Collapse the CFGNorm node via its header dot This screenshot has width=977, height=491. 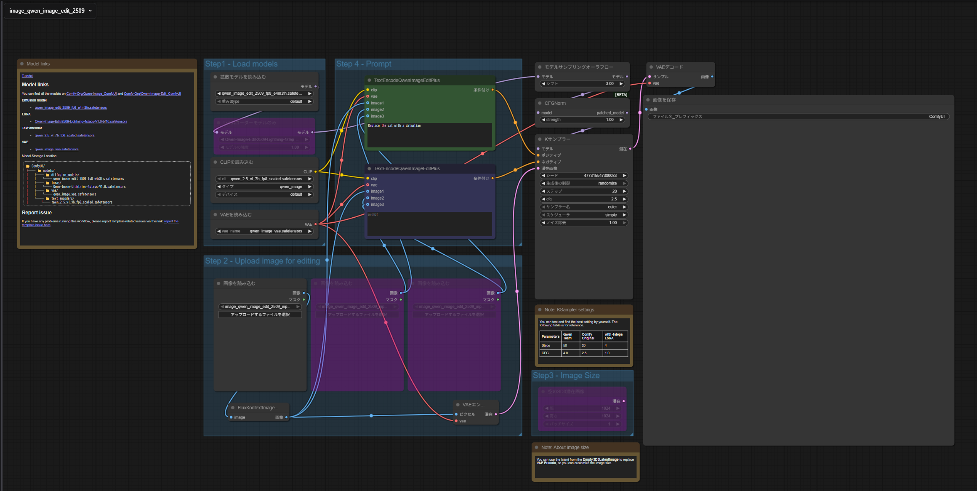(540, 103)
